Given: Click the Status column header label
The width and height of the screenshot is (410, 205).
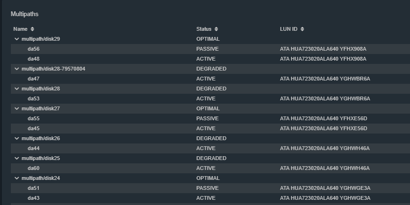Looking at the screenshot, I should (x=204, y=29).
